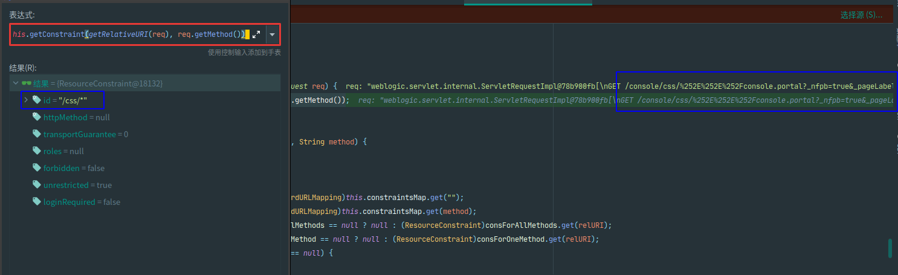The width and height of the screenshot is (898, 275).
Task: Open the expression history dropdown arrow
Action: (272, 35)
